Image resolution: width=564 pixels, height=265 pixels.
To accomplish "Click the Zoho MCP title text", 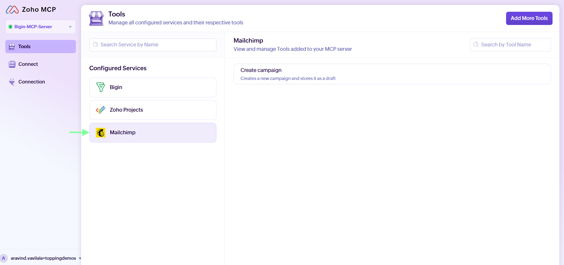I will [x=39, y=10].
